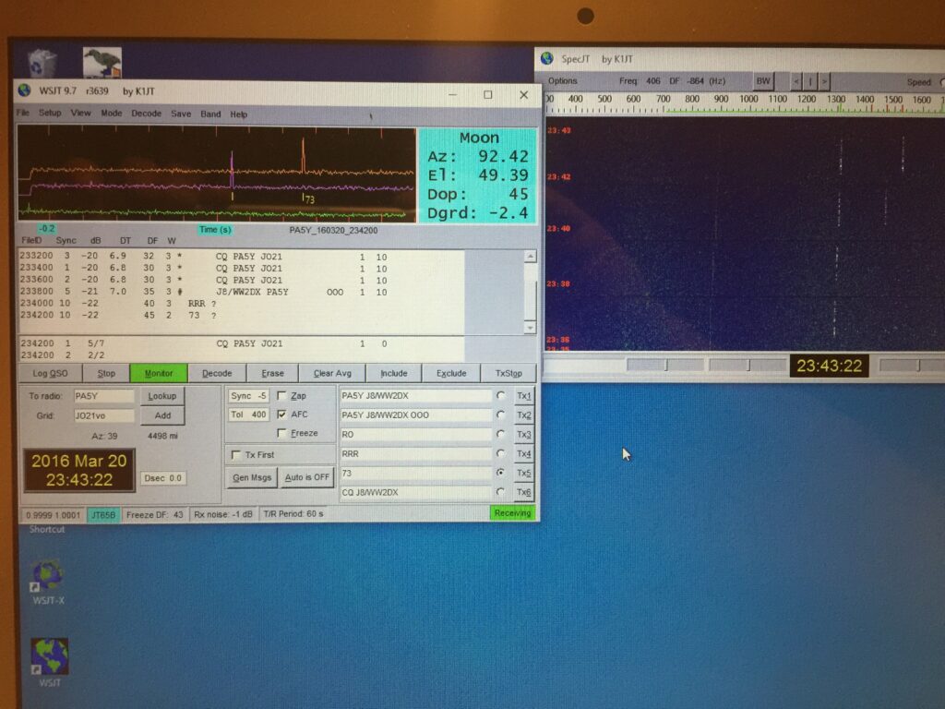The height and width of the screenshot is (709, 945).
Task: Click the Exclude button
Action: click(x=451, y=373)
